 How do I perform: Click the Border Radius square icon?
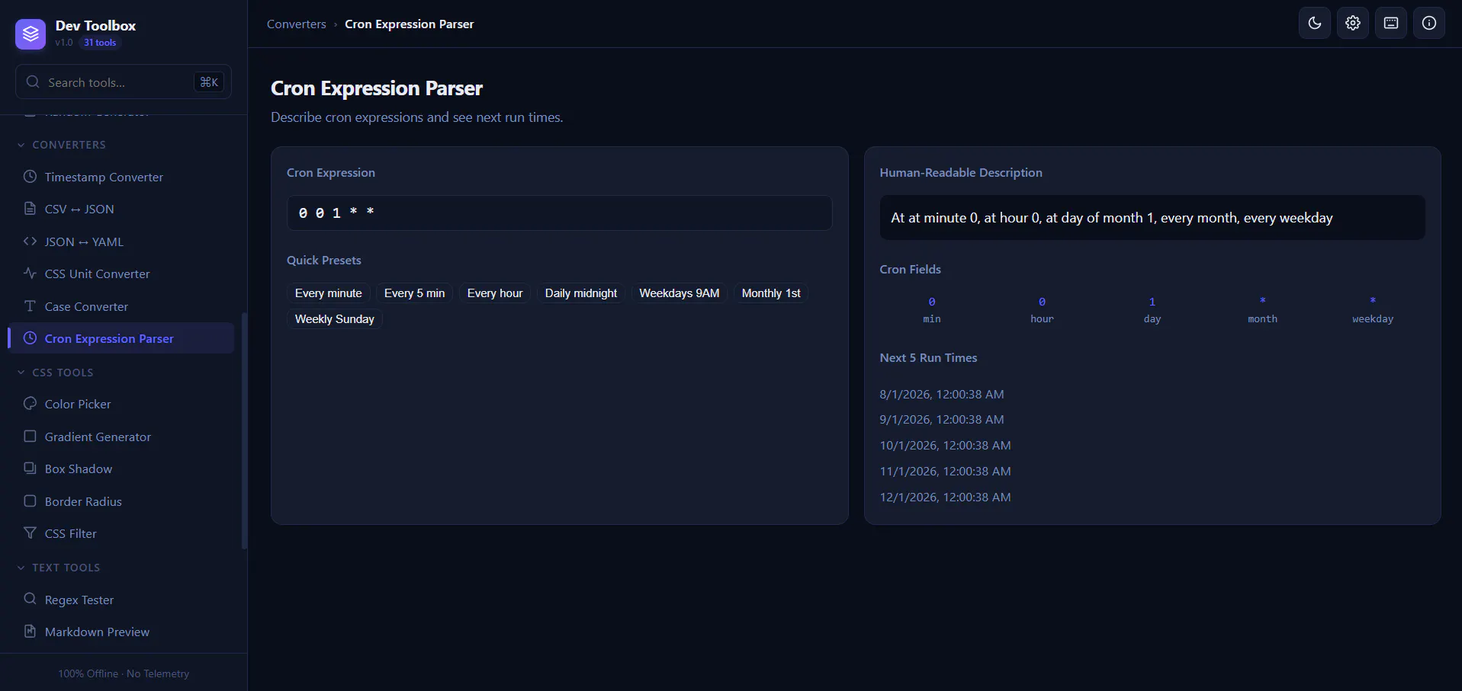click(30, 501)
